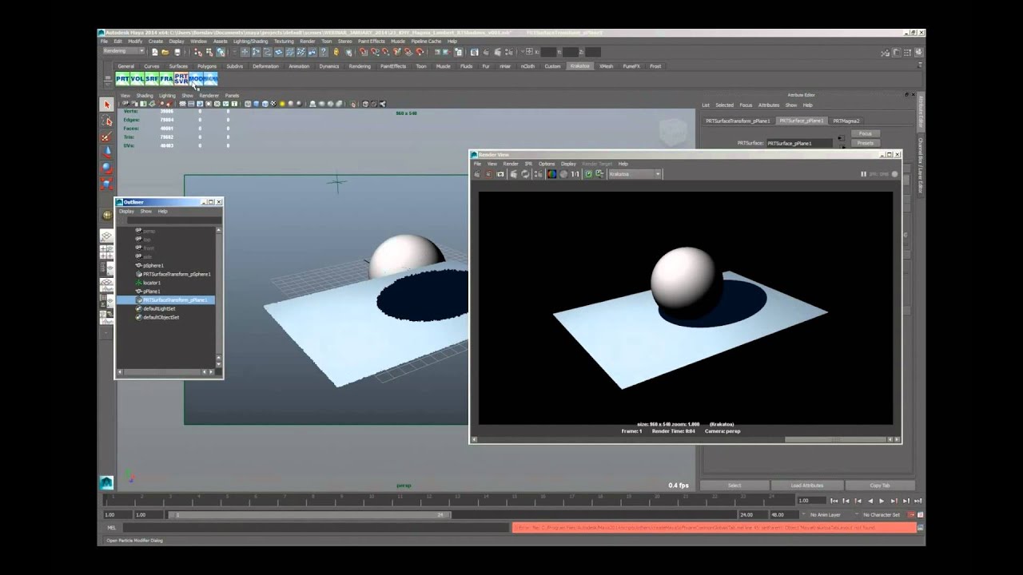Open scene folder icon in status line
Viewport: 1023px width, 575px height.
point(165,52)
